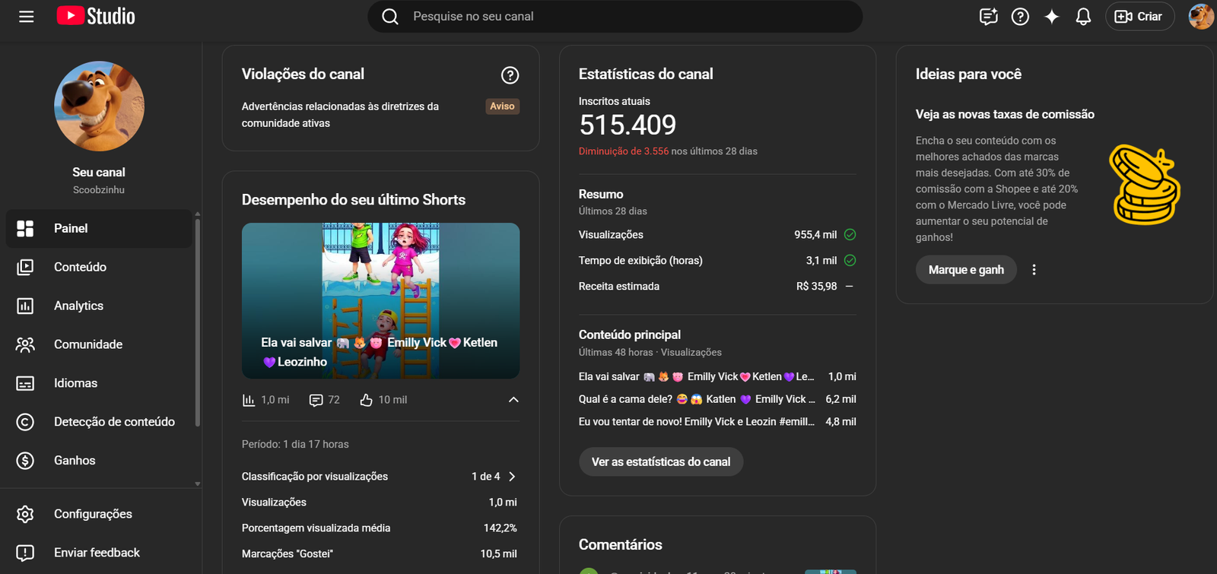Open three-dot menu in Ideias para você
Viewport: 1217px width, 574px height.
1034,270
